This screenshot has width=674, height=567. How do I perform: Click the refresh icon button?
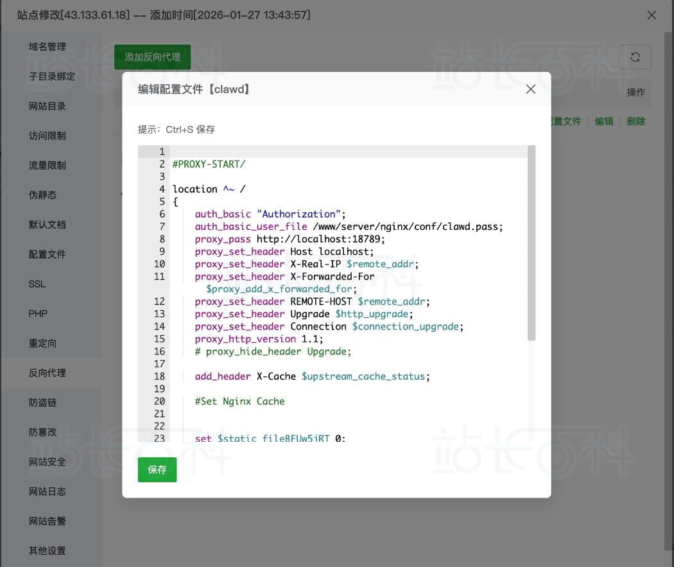635,57
